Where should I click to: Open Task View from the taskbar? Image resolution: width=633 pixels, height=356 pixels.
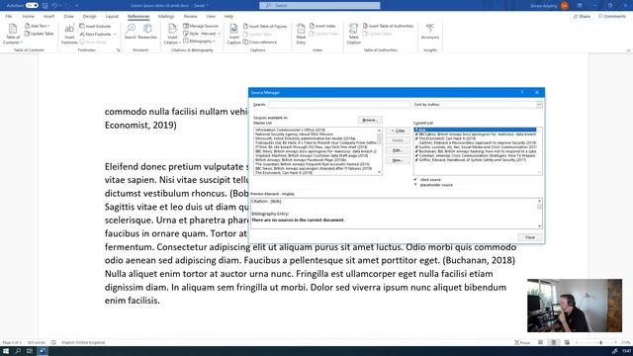pyautogui.click(x=30, y=351)
